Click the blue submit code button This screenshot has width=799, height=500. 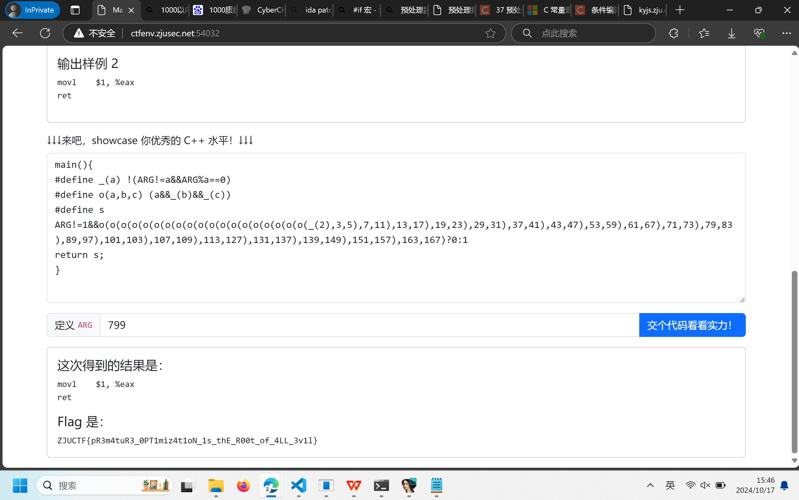pos(692,325)
